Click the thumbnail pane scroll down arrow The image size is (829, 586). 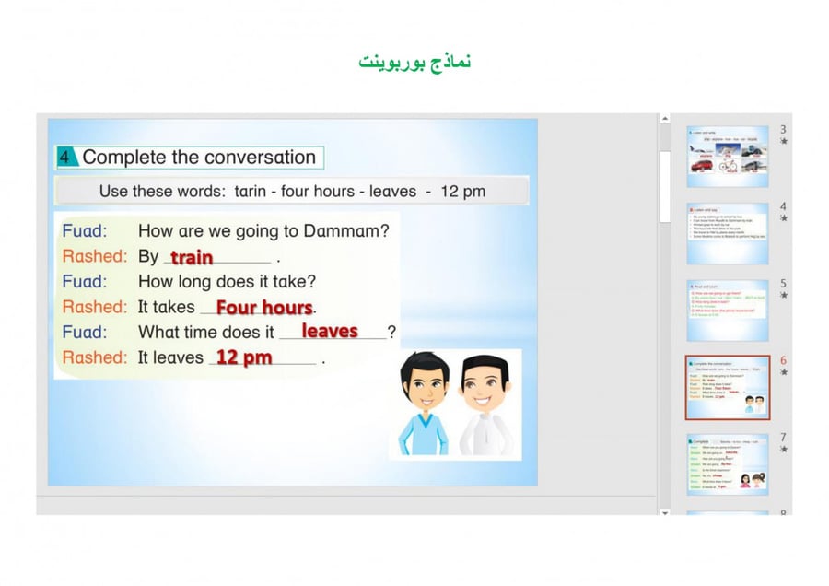665,512
